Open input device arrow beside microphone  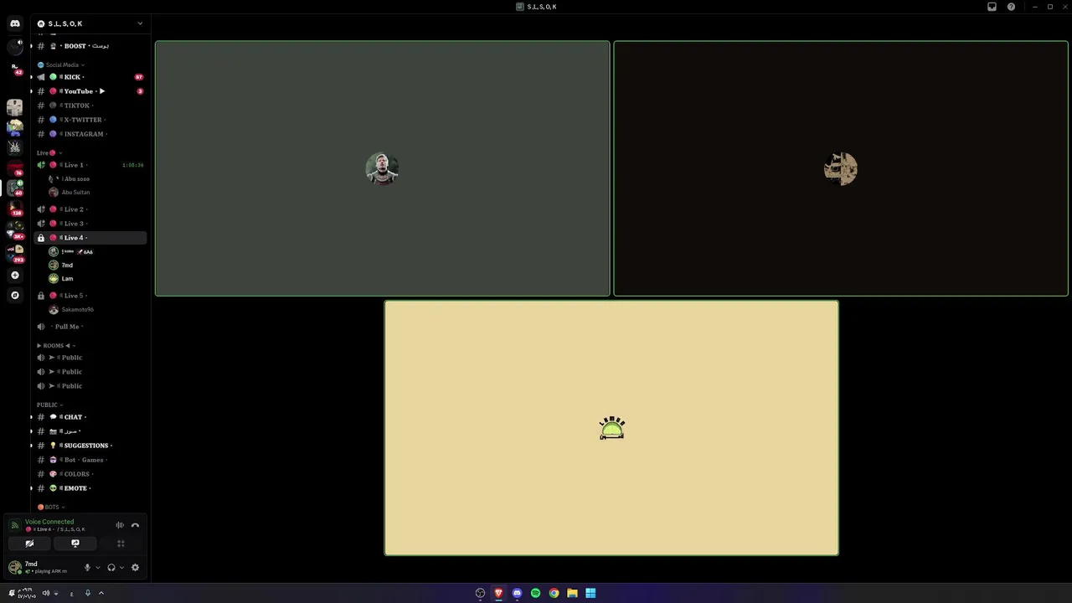coord(97,567)
